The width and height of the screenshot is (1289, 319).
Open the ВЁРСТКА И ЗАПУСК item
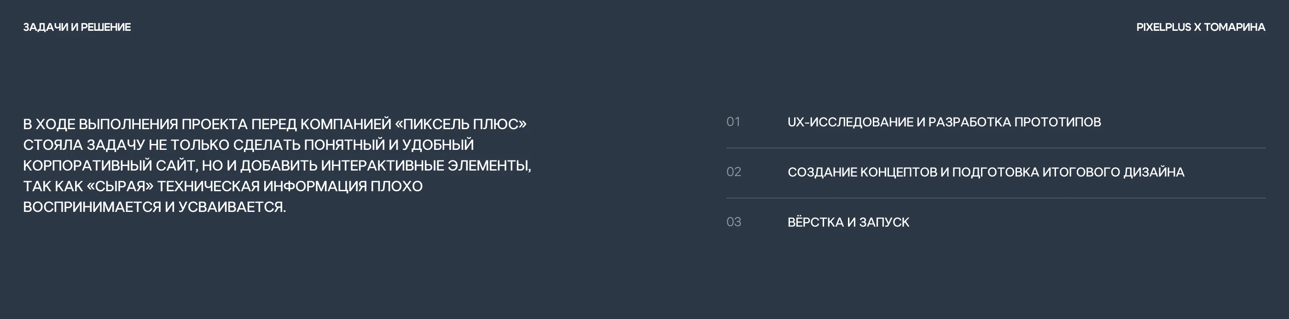point(848,222)
